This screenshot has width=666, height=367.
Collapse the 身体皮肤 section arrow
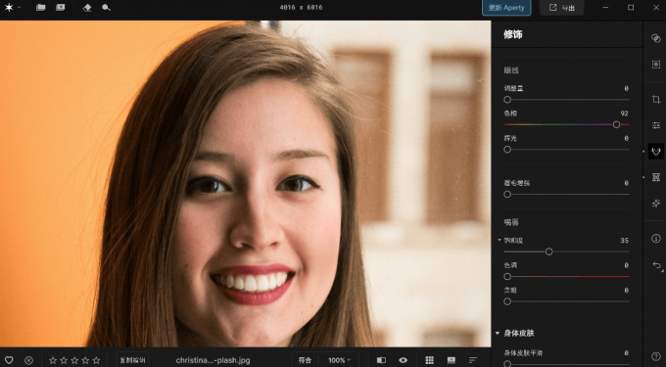(x=498, y=333)
